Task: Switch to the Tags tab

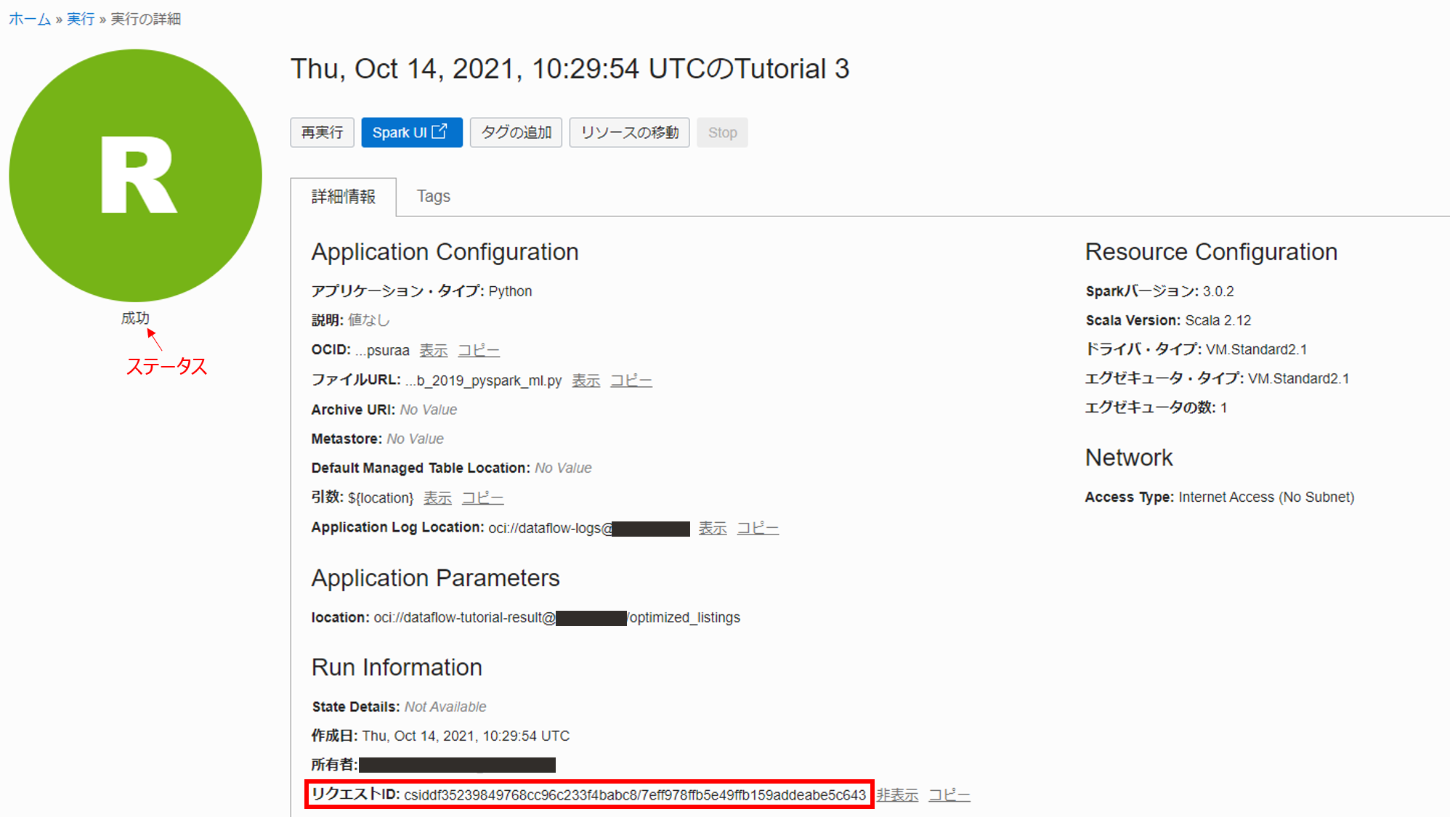Action: [x=433, y=196]
